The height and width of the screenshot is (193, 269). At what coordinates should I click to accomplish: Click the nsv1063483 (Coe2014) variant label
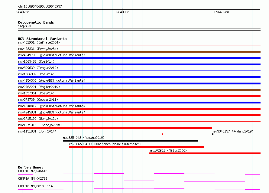(36, 61)
